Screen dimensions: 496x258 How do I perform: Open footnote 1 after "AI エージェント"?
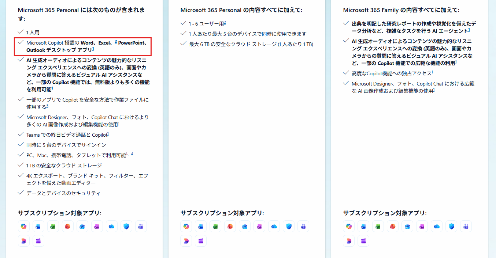469,30
